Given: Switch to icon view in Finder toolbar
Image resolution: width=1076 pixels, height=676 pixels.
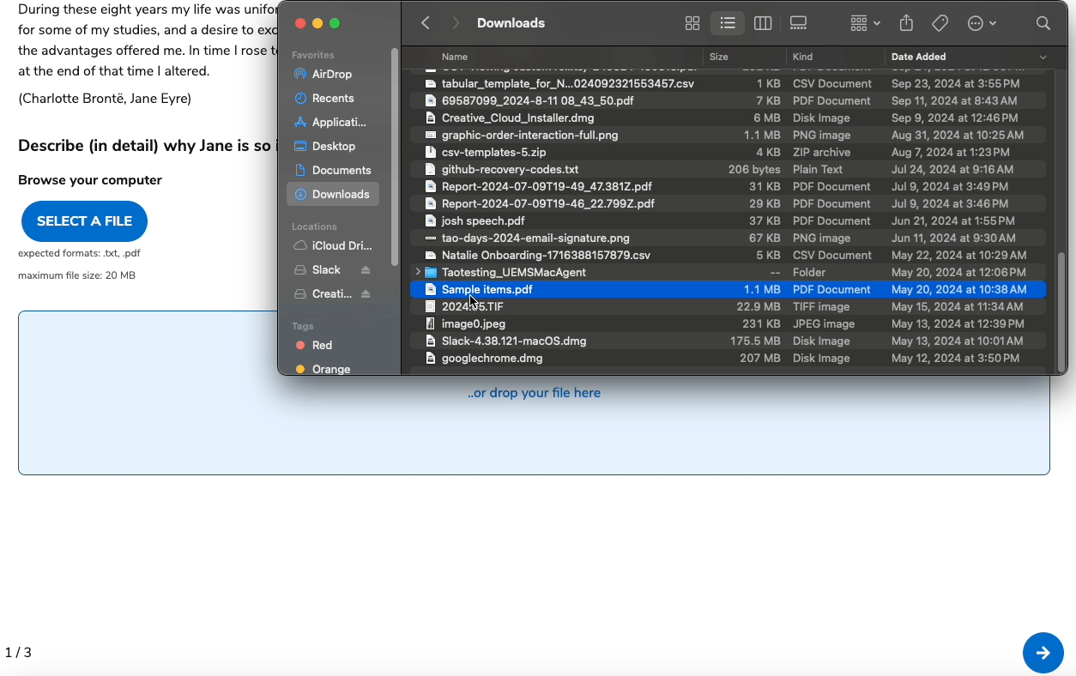Looking at the screenshot, I should 692,23.
